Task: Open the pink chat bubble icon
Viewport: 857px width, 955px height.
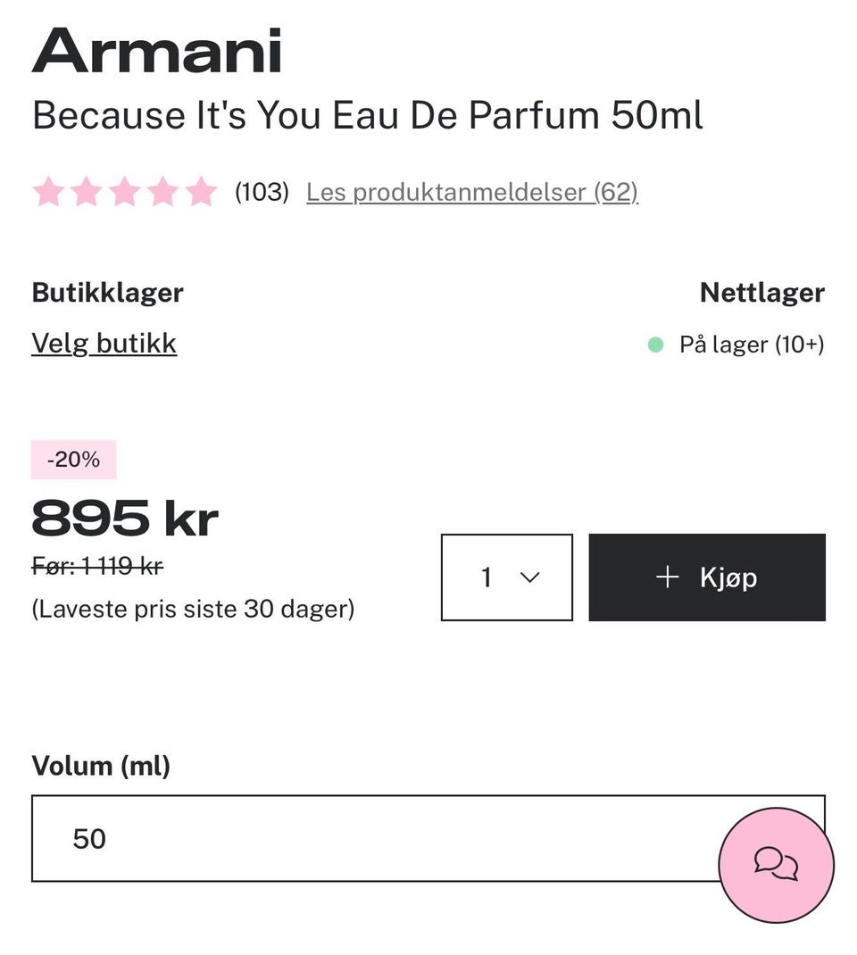Action: pyautogui.click(x=776, y=864)
